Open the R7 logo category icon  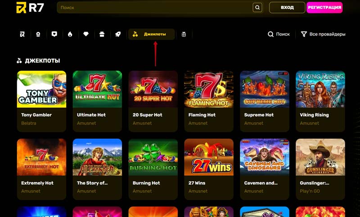pos(22,34)
